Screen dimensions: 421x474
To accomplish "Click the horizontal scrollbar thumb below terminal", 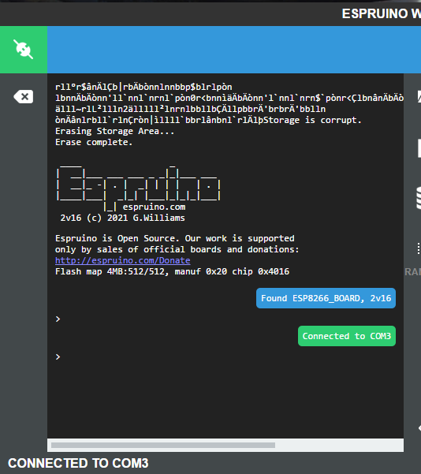I will (x=163, y=445).
